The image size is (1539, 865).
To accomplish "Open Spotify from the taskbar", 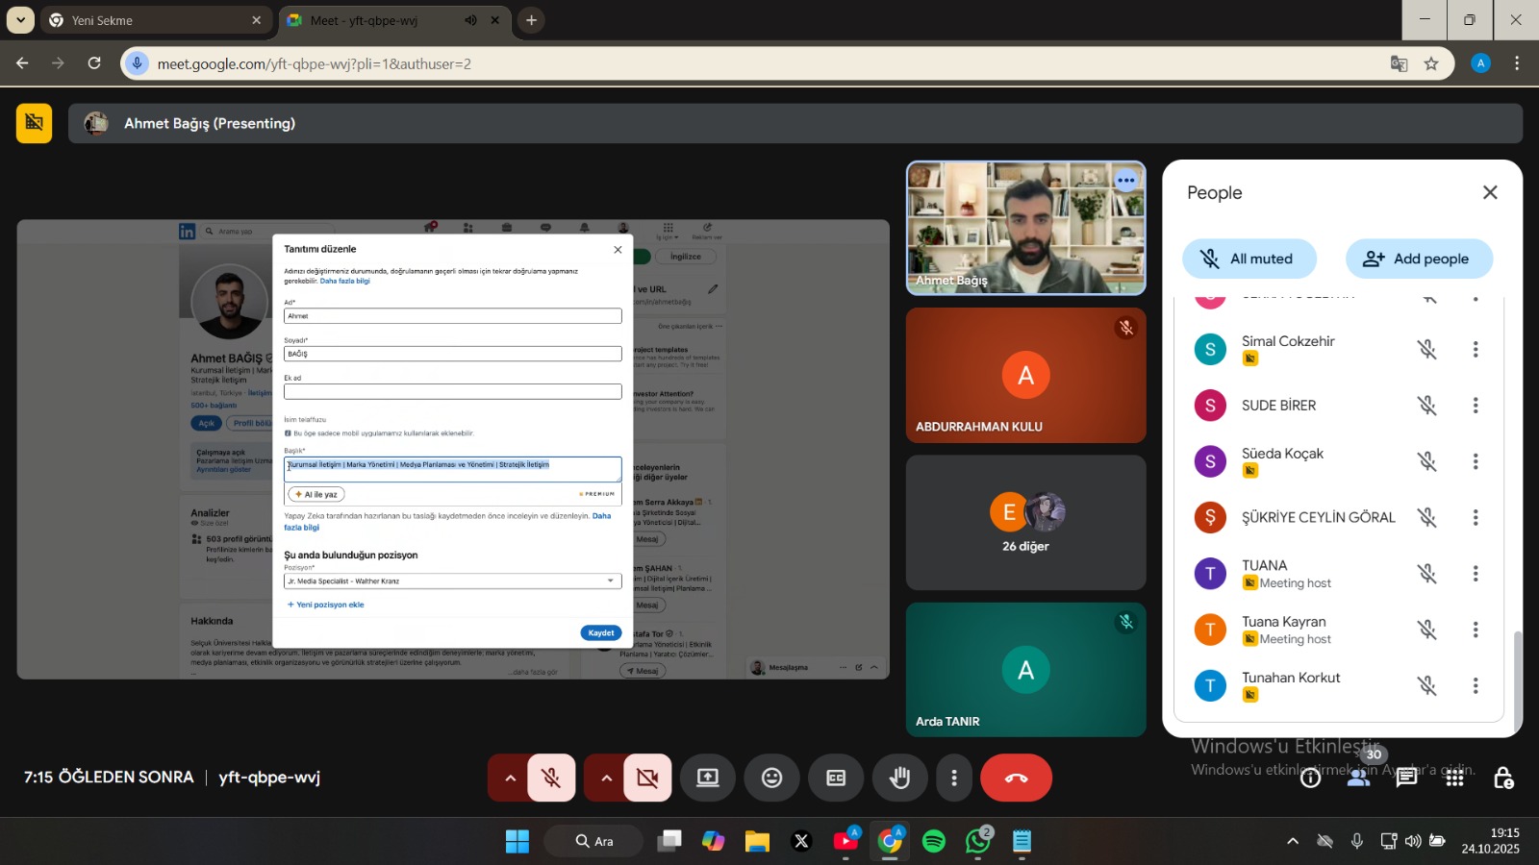I will point(933,842).
